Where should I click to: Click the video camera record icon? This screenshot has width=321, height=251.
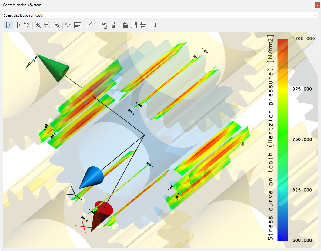coord(152,25)
